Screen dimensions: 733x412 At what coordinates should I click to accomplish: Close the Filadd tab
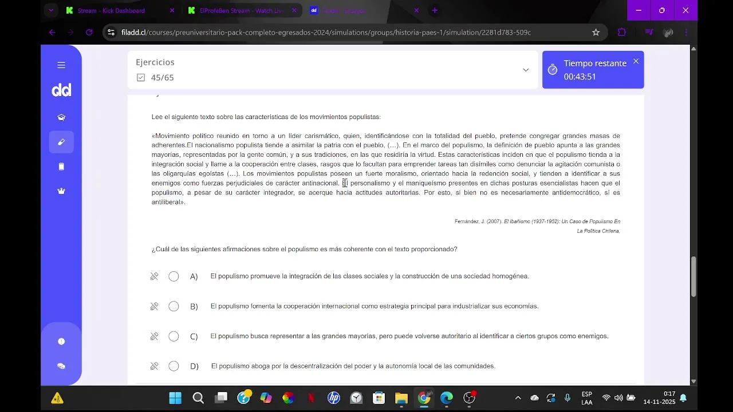tap(416, 10)
